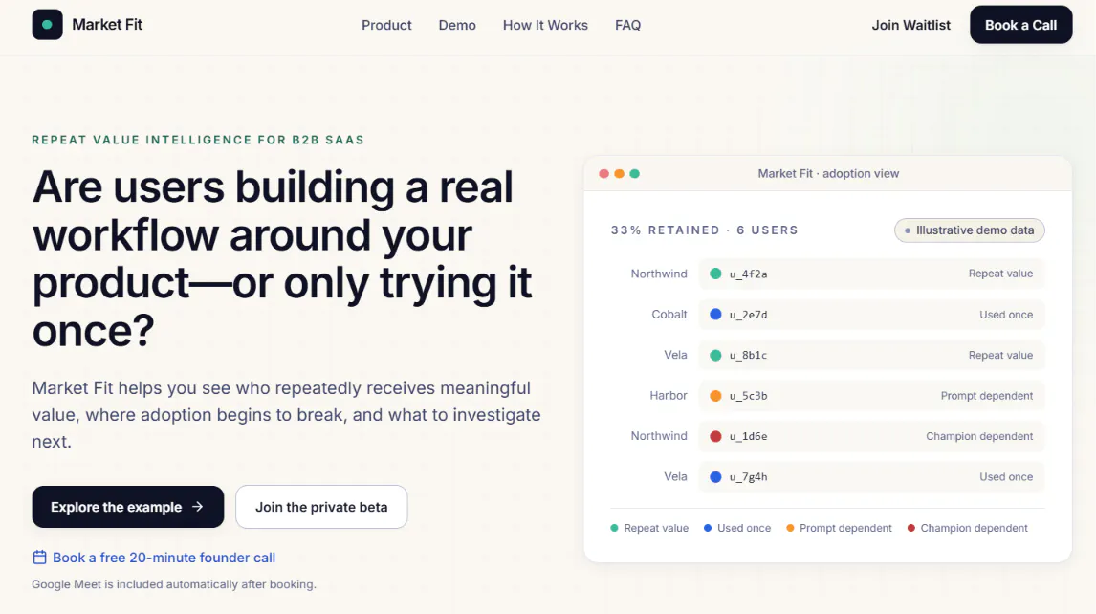Click the blue status dot for u_2e7d
The image size is (1096, 614).
(x=715, y=314)
